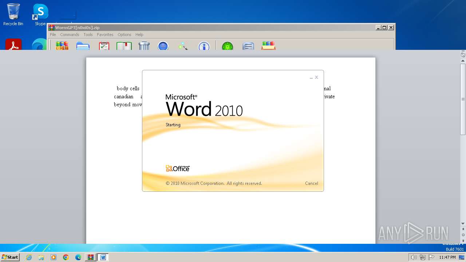The image size is (466, 262).
Task: Open Windows Media Player from taskbar
Action: tap(54, 257)
